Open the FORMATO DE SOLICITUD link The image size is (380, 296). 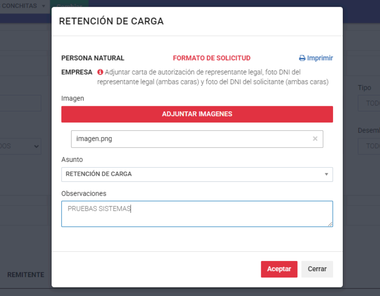(x=211, y=58)
